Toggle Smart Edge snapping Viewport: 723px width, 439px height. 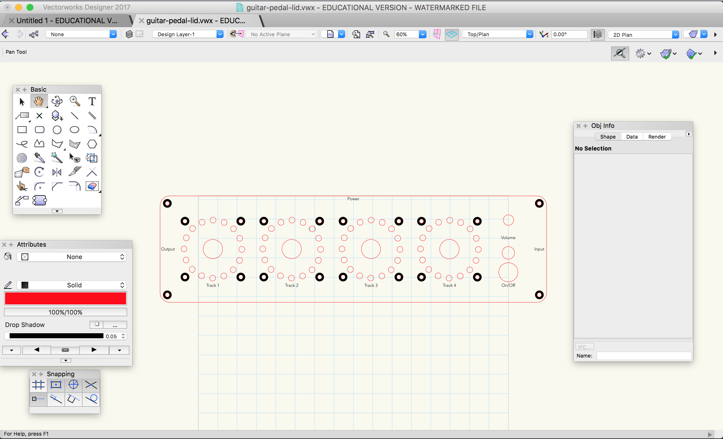pyautogui.click(x=73, y=399)
